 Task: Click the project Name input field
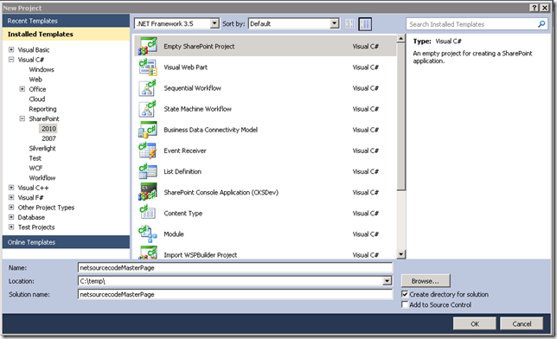point(235,267)
